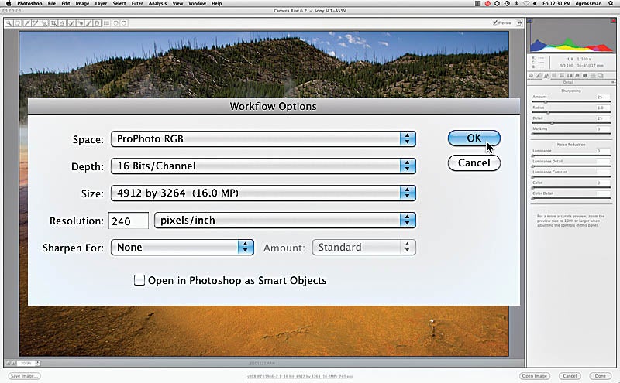Toggle full screen mode icon
Screen dimensions: 620x383
(518, 23)
